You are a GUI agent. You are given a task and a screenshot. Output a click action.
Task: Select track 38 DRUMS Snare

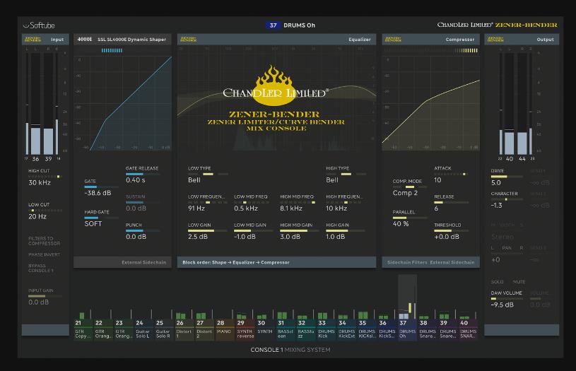tap(427, 329)
